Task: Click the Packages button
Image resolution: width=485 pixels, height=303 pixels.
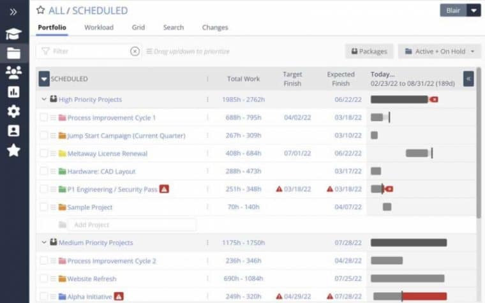Action: [x=369, y=51]
